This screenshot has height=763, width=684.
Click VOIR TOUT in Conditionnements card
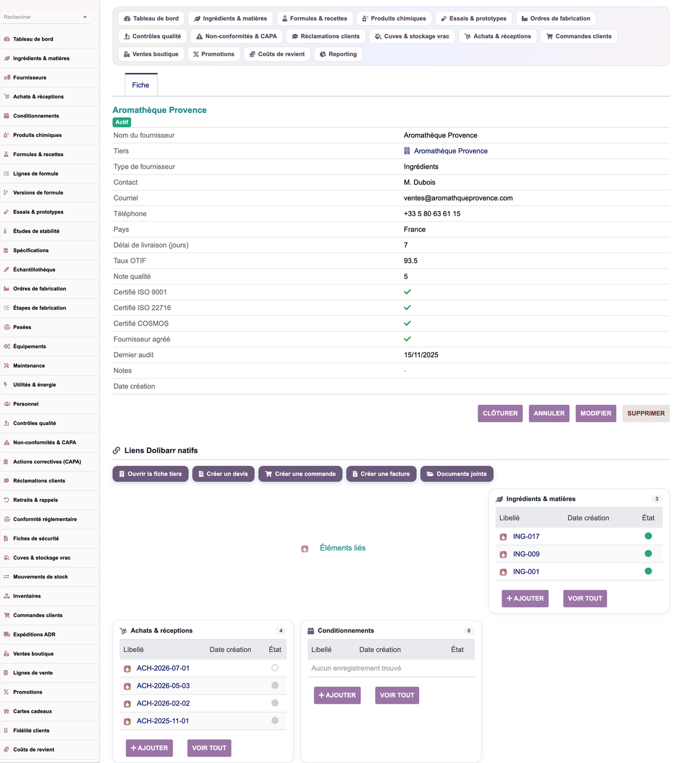coord(397,695)
